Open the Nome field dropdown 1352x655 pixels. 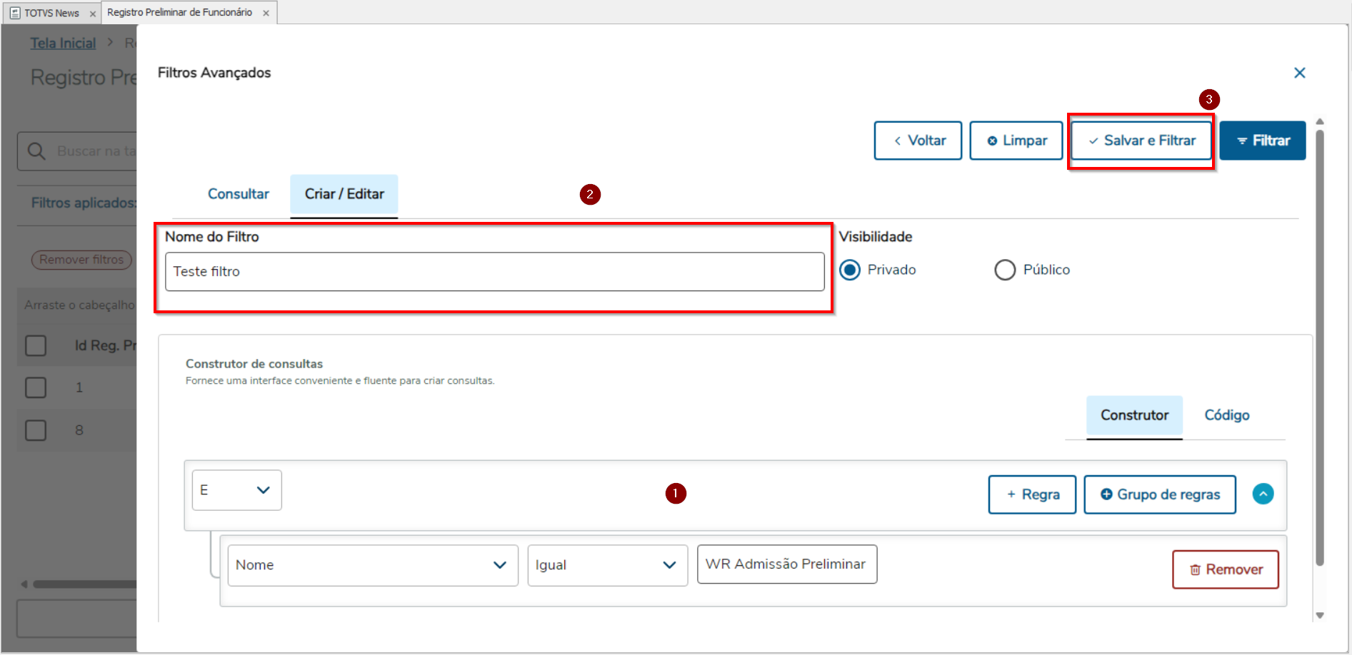point(372,565)
